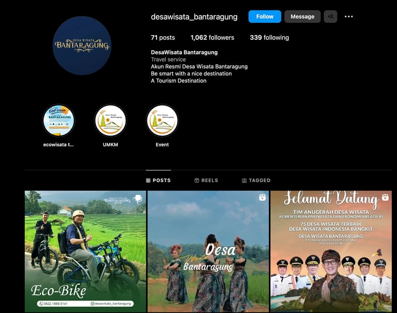Image resolution: width=397 pixels, height=313 pixels.
Task: Open Message to desawisata_bantaragung
Action: click(302, 17)
